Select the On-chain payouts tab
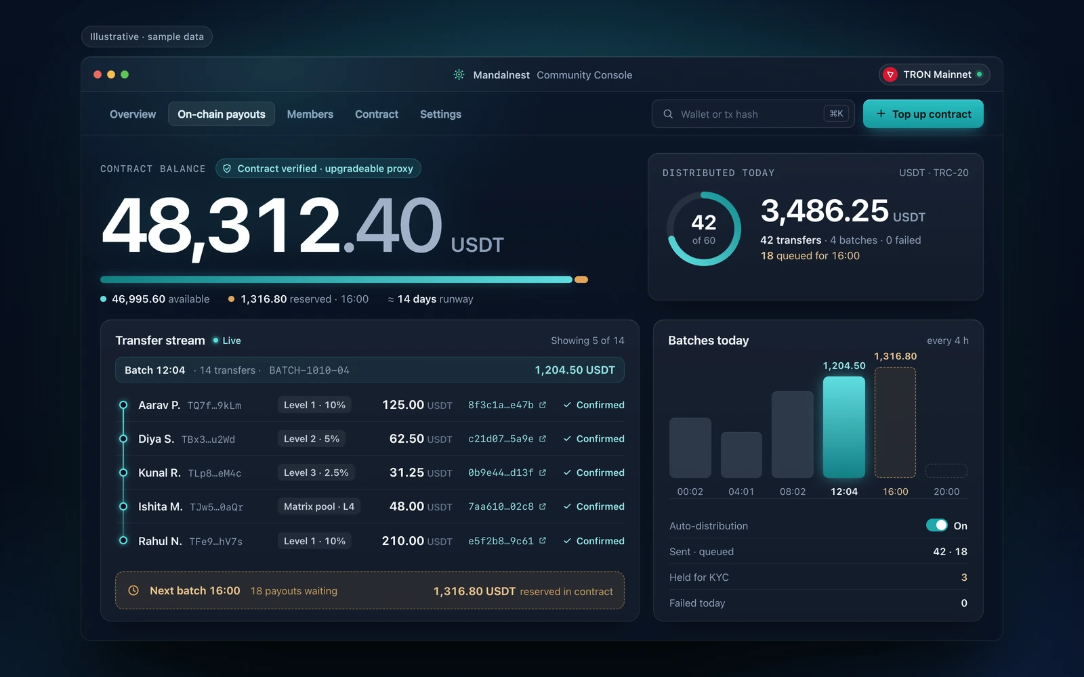The image size is (1084, 677). pyautogui.click(x=222, y=114)
